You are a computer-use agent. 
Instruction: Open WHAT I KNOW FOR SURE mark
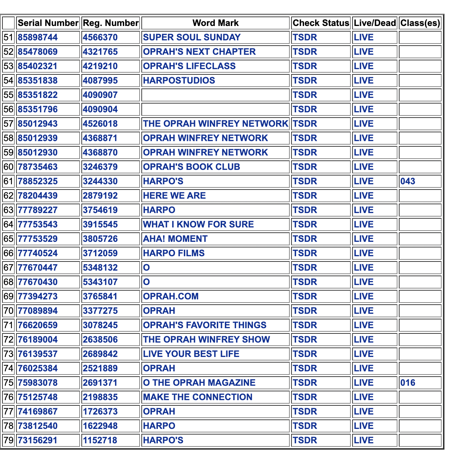[198, 225]
